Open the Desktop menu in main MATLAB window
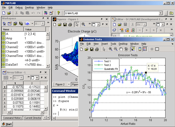The width and height of the screenshot is (175, 127). click(29, 8)
